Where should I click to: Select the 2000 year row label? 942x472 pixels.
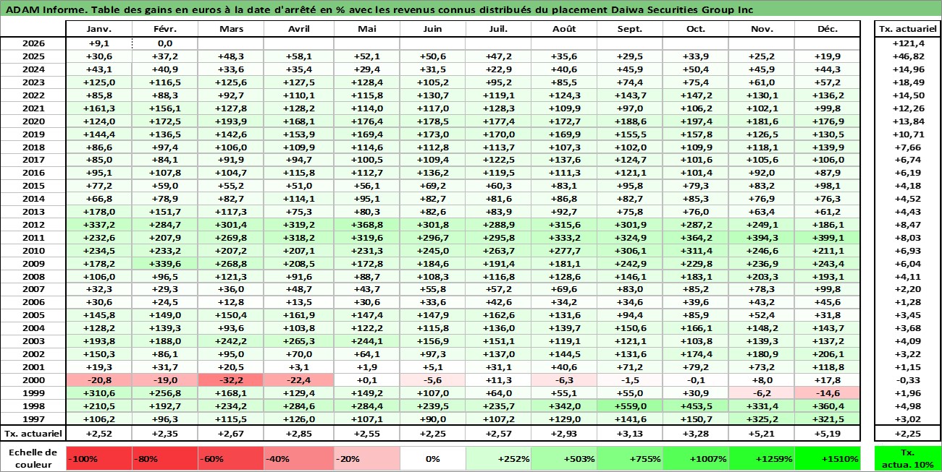click(33, 381)
